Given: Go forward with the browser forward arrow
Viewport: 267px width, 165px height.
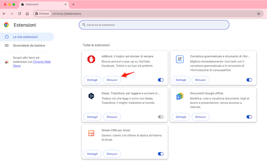Looking at the screenshot, I should pos(12,14).
